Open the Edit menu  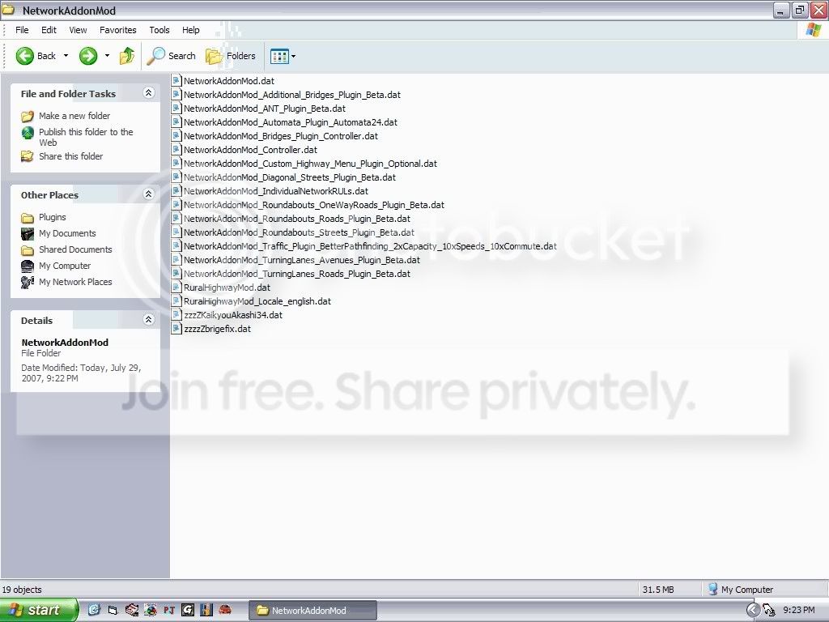(49, 30)
